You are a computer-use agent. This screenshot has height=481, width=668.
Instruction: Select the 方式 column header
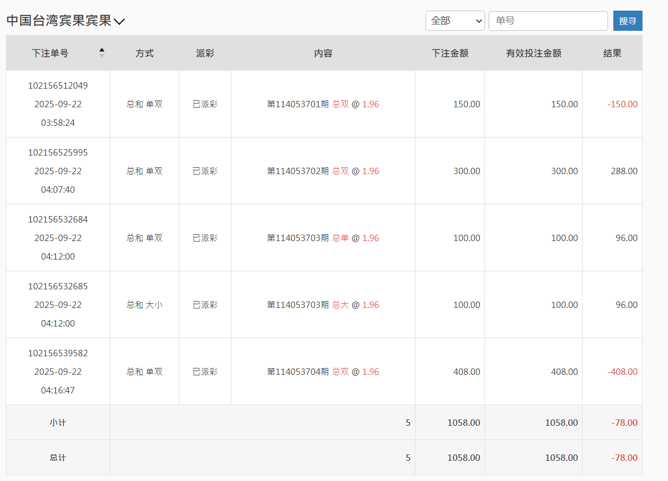click(144, 53)
